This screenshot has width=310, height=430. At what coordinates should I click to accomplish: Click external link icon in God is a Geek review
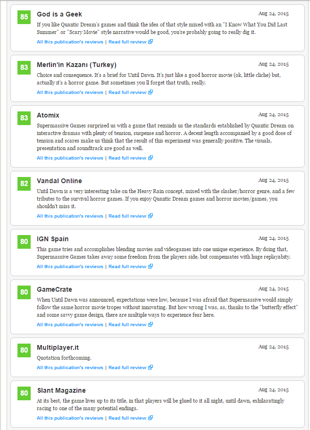[x=151, y=42]
